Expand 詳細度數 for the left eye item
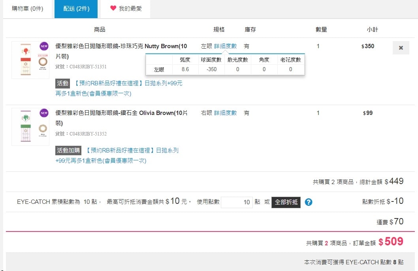The height and width of the screenshot is (271, 418). click(x=225, y=46)
